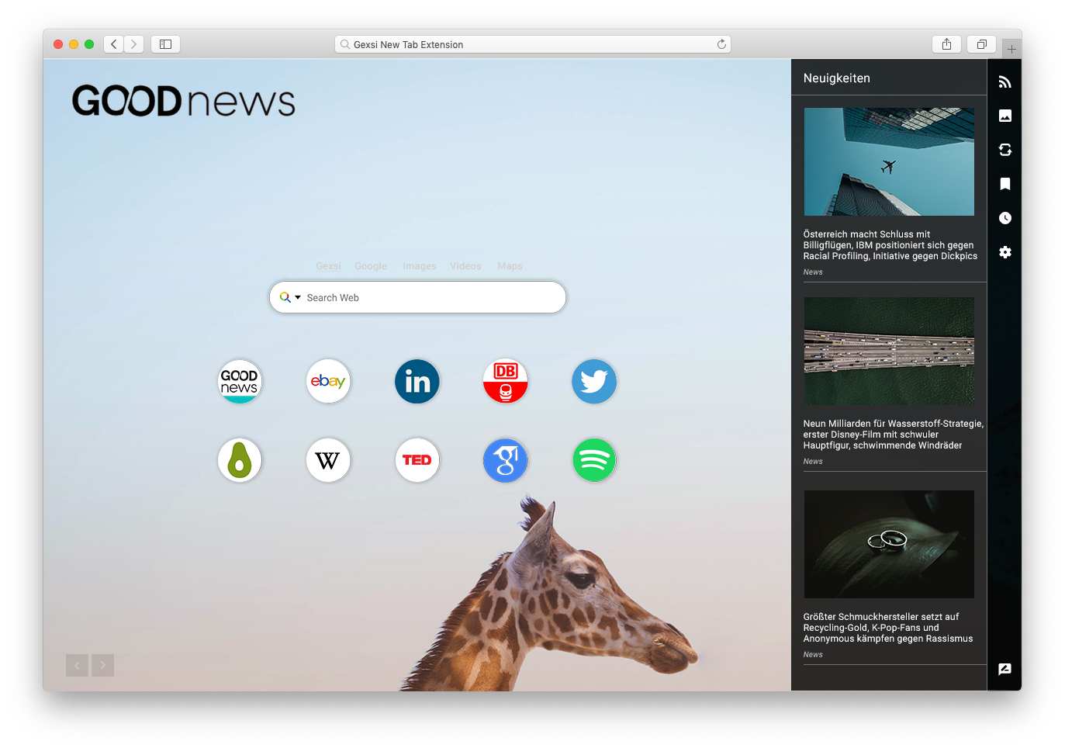
Task: Open the history clock icon
Action: tap(1004, 218)
